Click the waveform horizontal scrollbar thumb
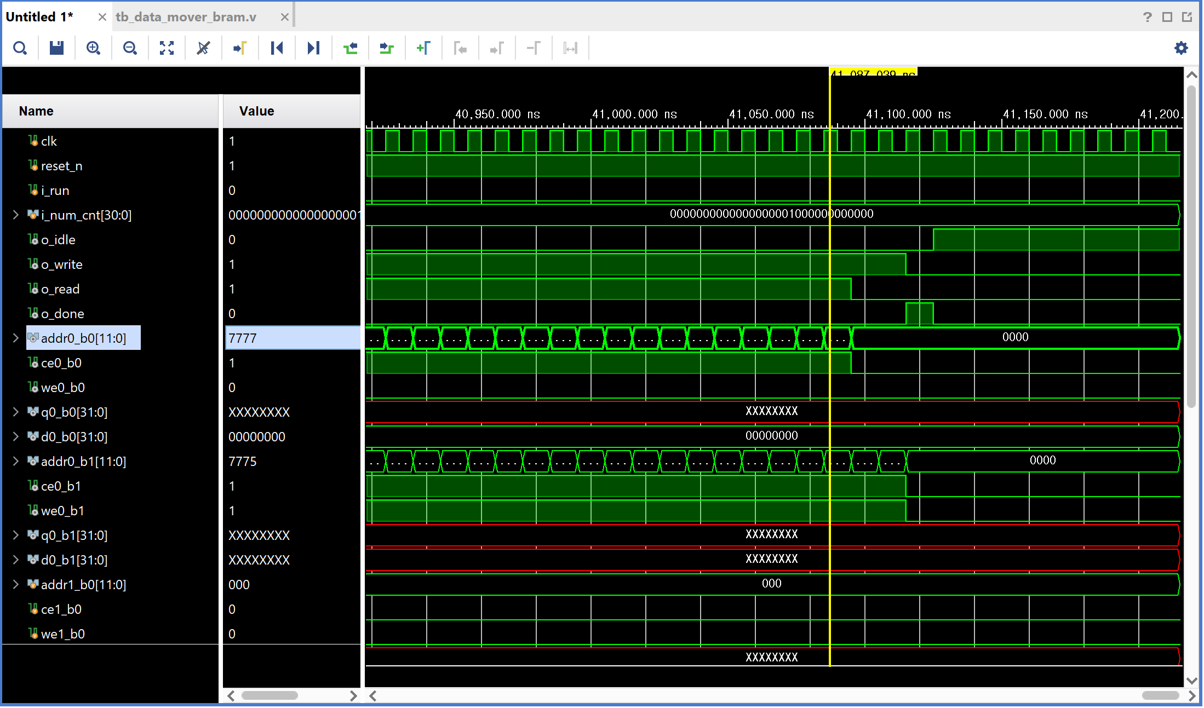Image resolution: width=1204 pixels, height=708 pixels. 1160,696
